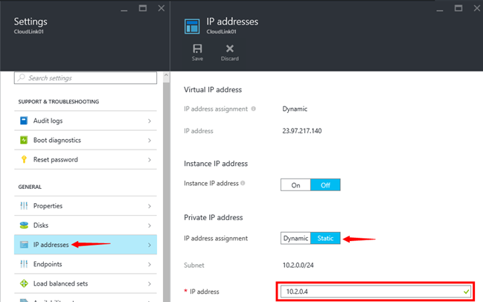The width and height of the screenshot is (483, 302).
Task: Expand the Disks row chevron
Action: point(150,225)
